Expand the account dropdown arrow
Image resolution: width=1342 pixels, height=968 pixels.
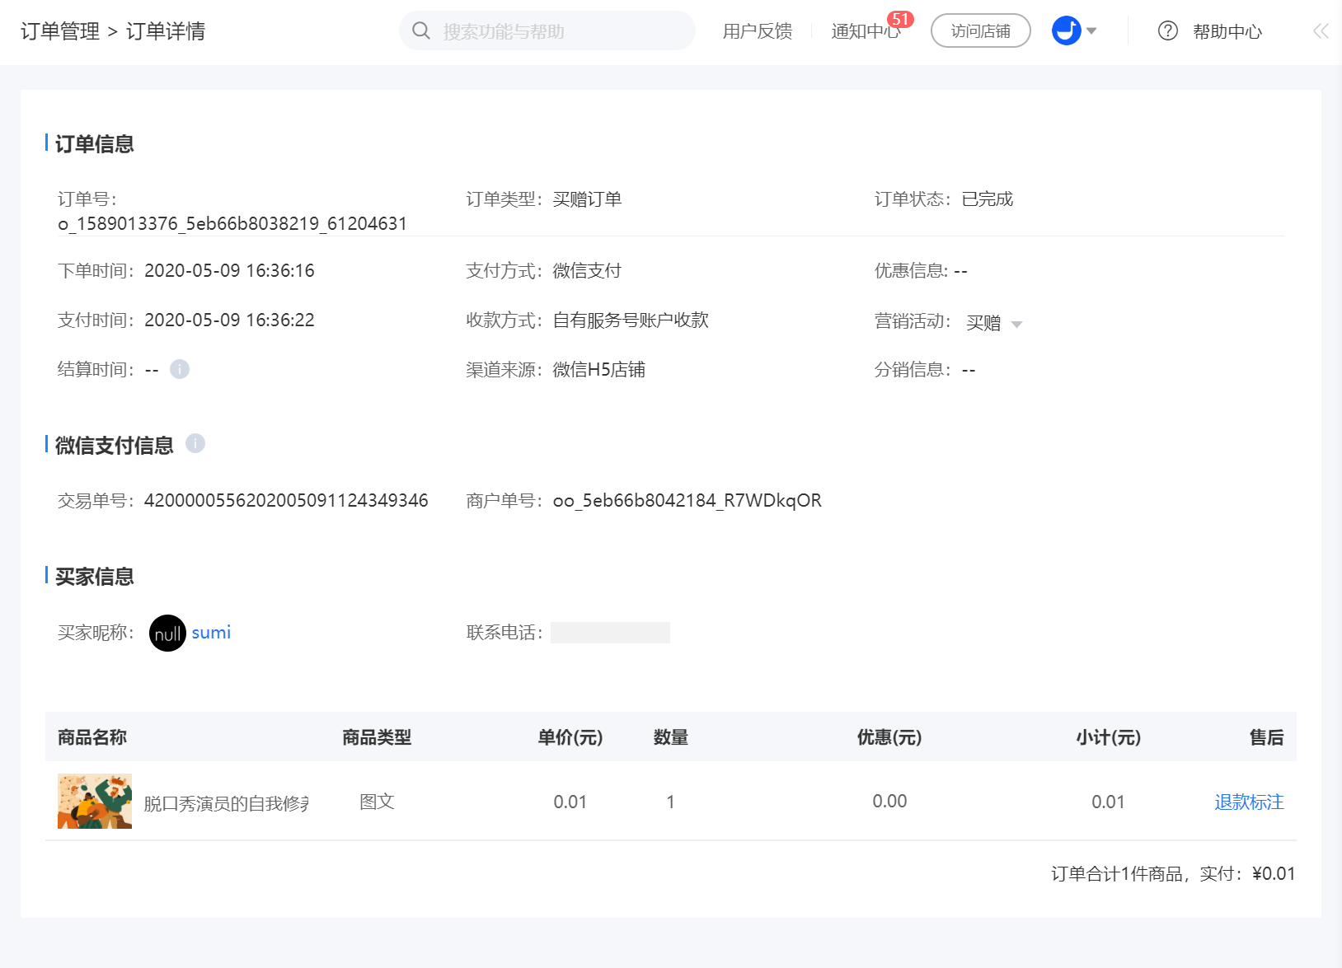(1091, 31)
